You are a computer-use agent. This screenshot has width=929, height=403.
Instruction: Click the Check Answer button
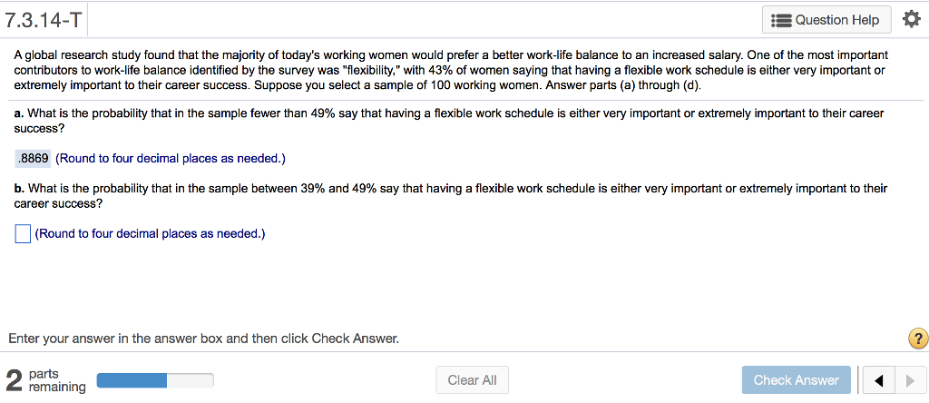click(796, 380)
